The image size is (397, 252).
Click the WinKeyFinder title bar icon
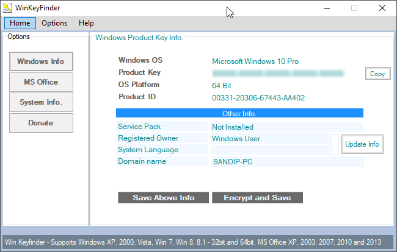point(7,8)
